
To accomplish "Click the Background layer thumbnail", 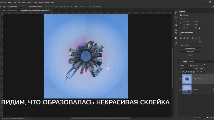I will pyautogui.click(x=187, y=89).
